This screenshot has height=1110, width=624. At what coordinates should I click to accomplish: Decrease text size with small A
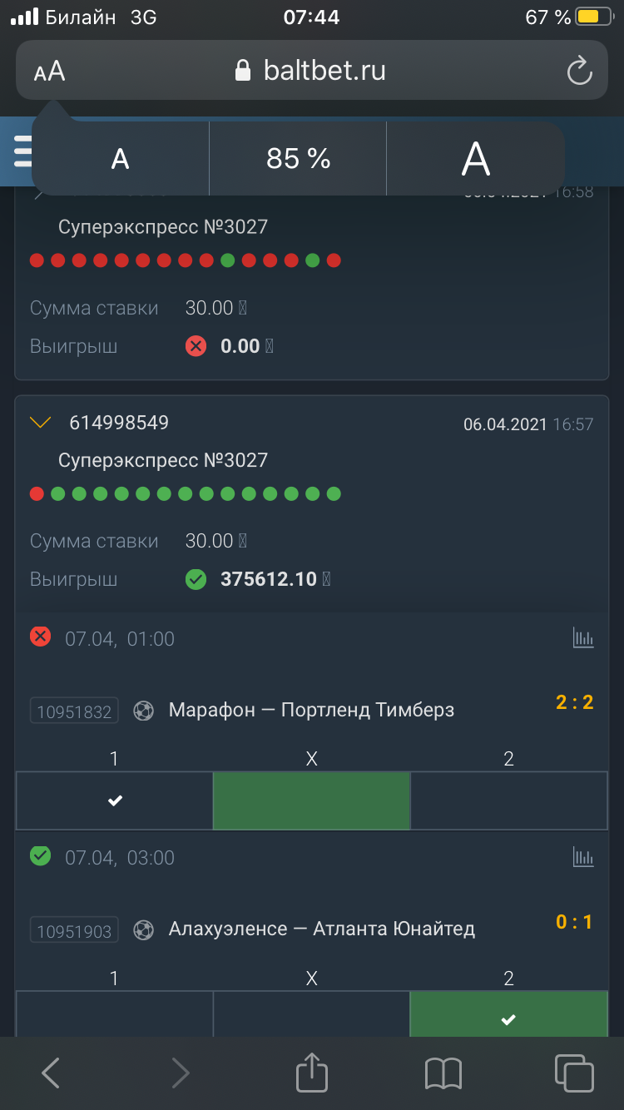[121, 159]
